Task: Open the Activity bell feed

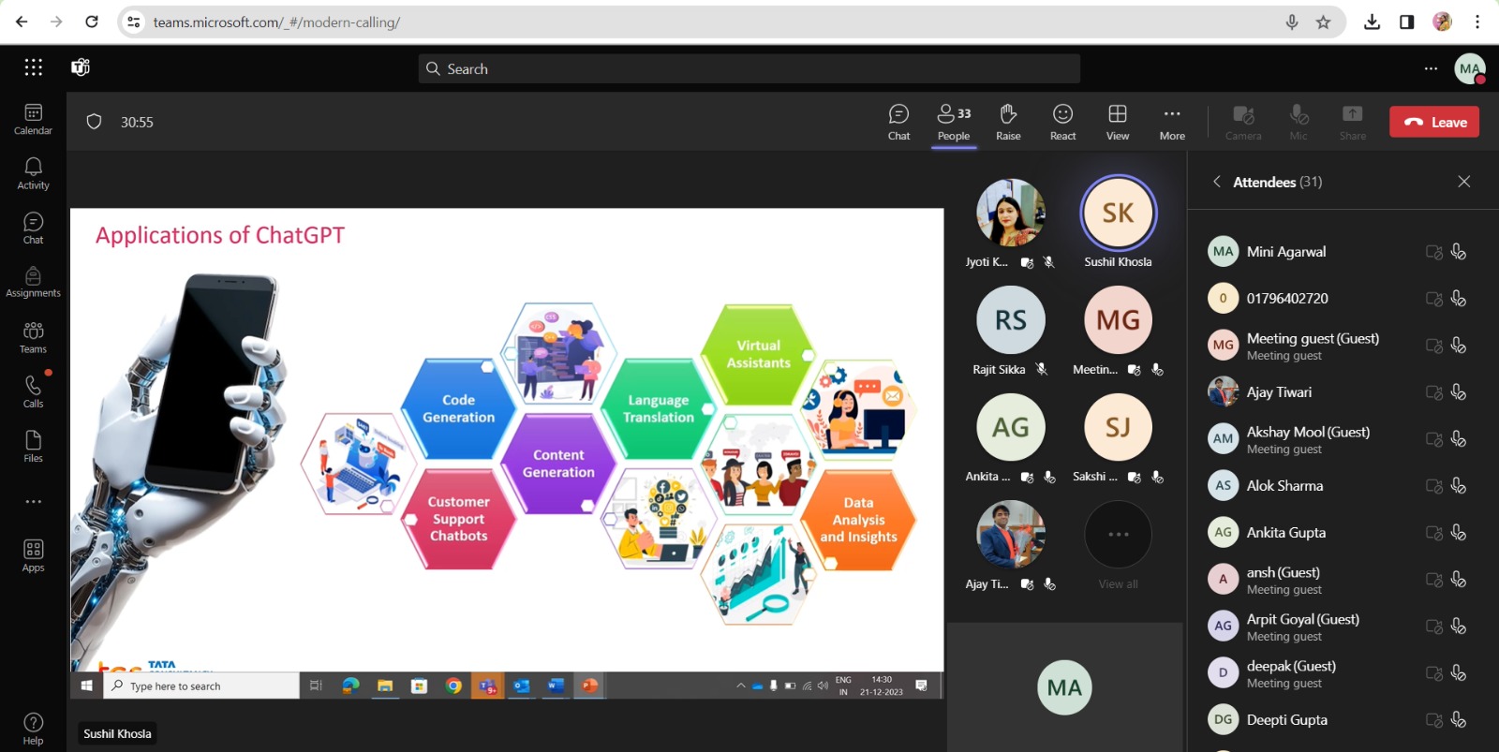Action: click(33, 173)
